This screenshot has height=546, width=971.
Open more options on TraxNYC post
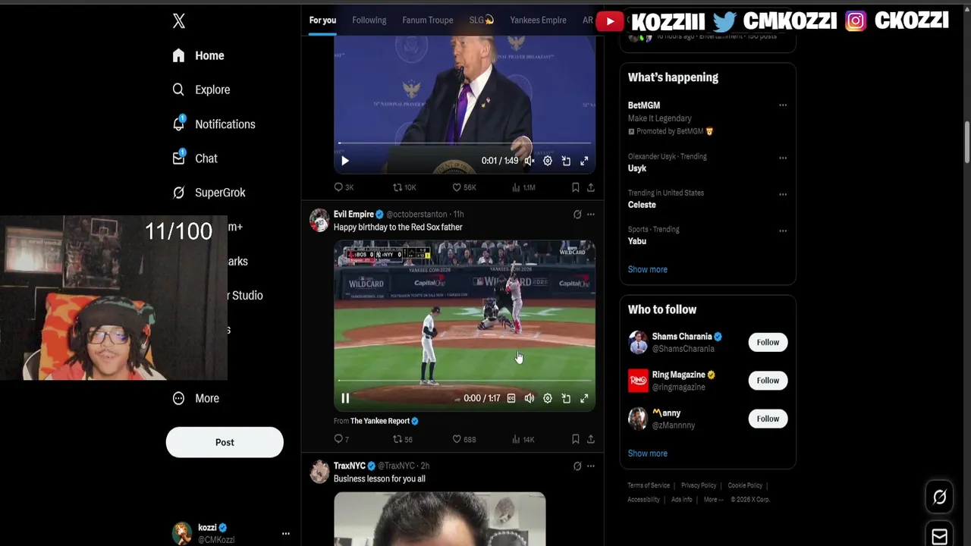[x=590, y=466]
